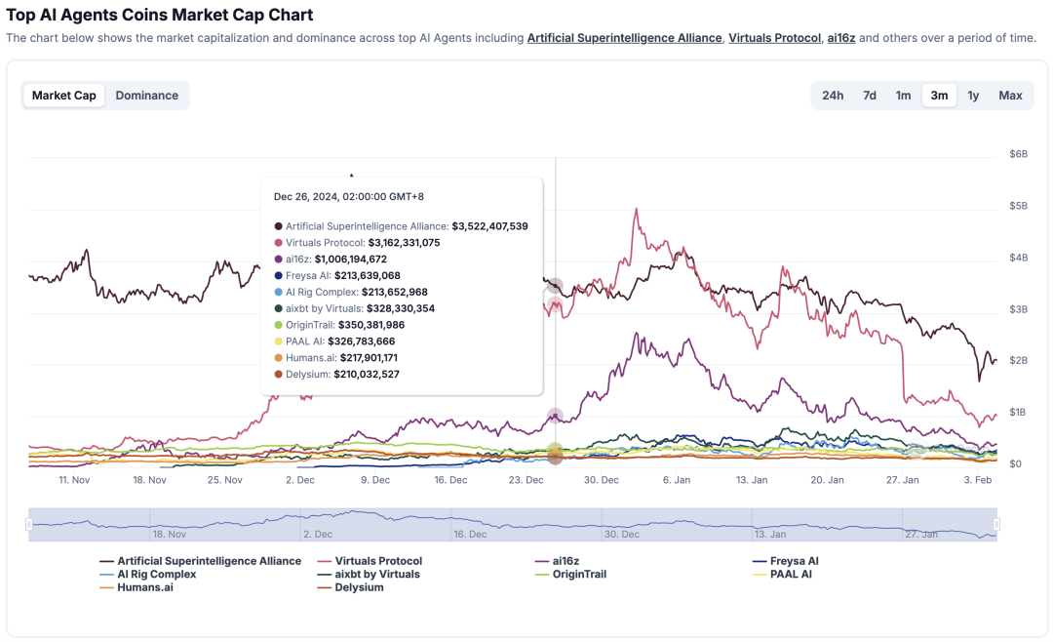Hide AI Rig Complex legend series

click(156, 575)
